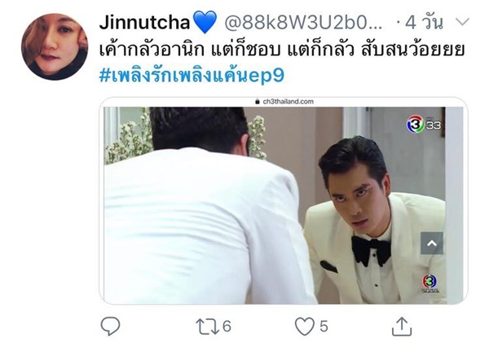Open the @88k8W3U2b0 username handle

click(x=303, y=23)
